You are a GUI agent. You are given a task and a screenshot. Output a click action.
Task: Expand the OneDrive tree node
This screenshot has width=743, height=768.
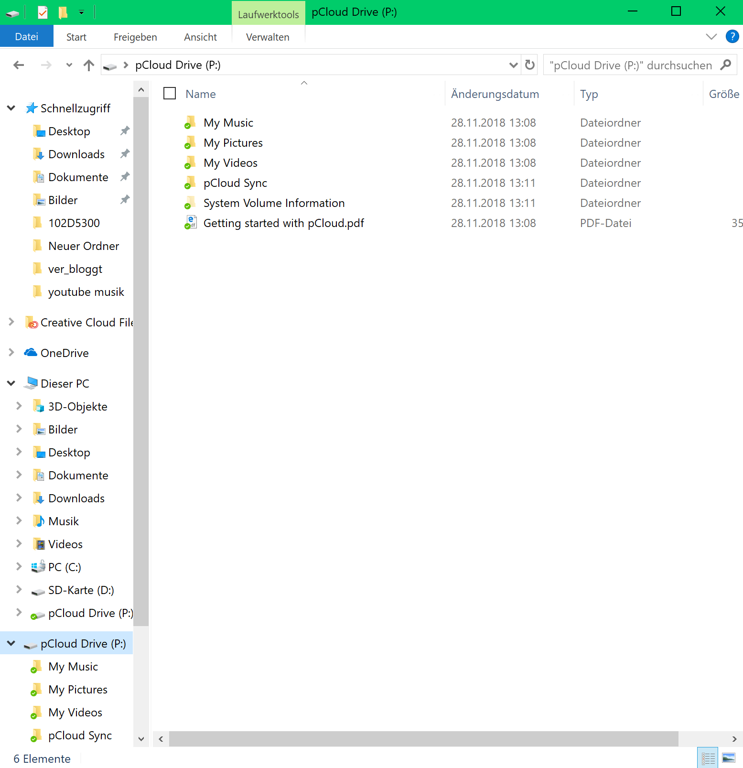[x=11, y=353]
